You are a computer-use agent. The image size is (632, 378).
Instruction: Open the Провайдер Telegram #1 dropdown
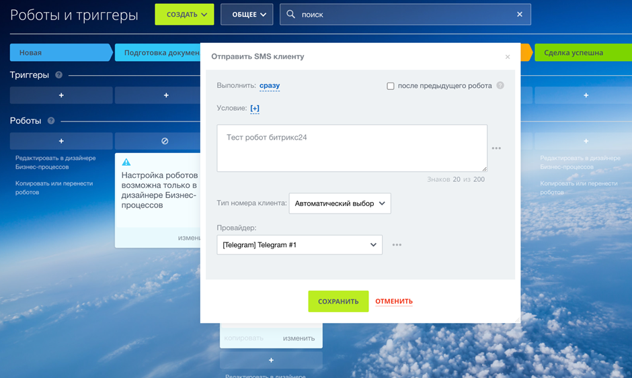(299, 245)
